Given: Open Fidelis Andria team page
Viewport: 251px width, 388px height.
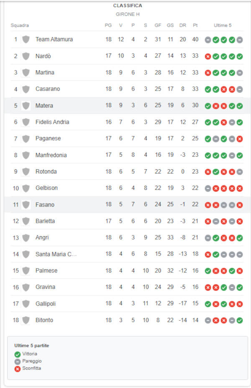Looking at the screenshot, I should [52, 122].
